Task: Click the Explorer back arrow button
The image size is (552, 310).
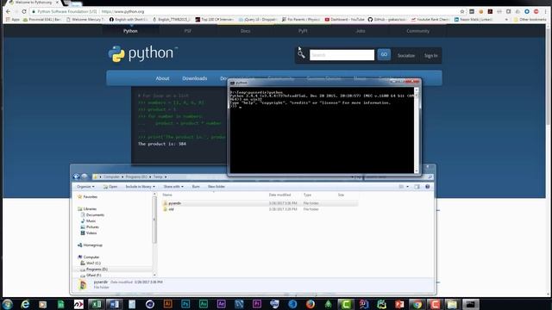Action: (77, 177)
